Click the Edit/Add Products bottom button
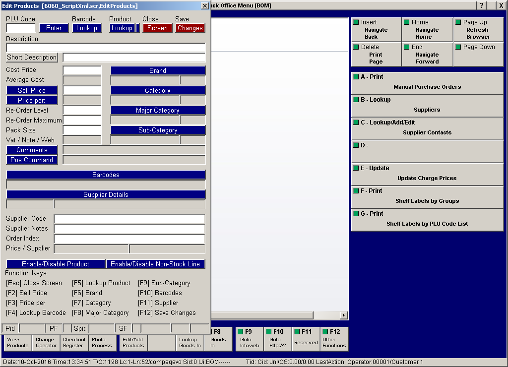Screen dimensions: 508x367 point(133,343)
